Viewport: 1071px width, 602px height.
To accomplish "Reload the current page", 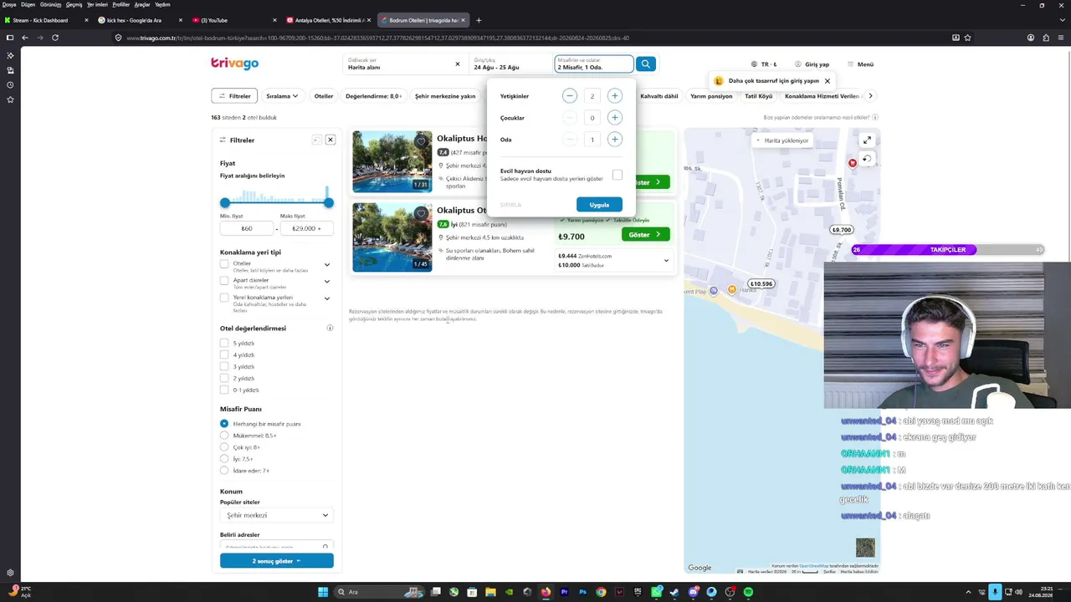I will [55, 38].
